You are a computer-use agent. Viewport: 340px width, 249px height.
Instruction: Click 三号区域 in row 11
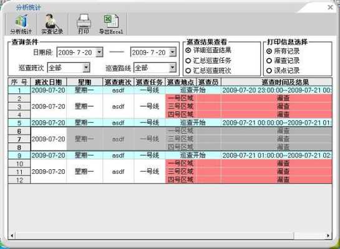(x=181, y=172)
